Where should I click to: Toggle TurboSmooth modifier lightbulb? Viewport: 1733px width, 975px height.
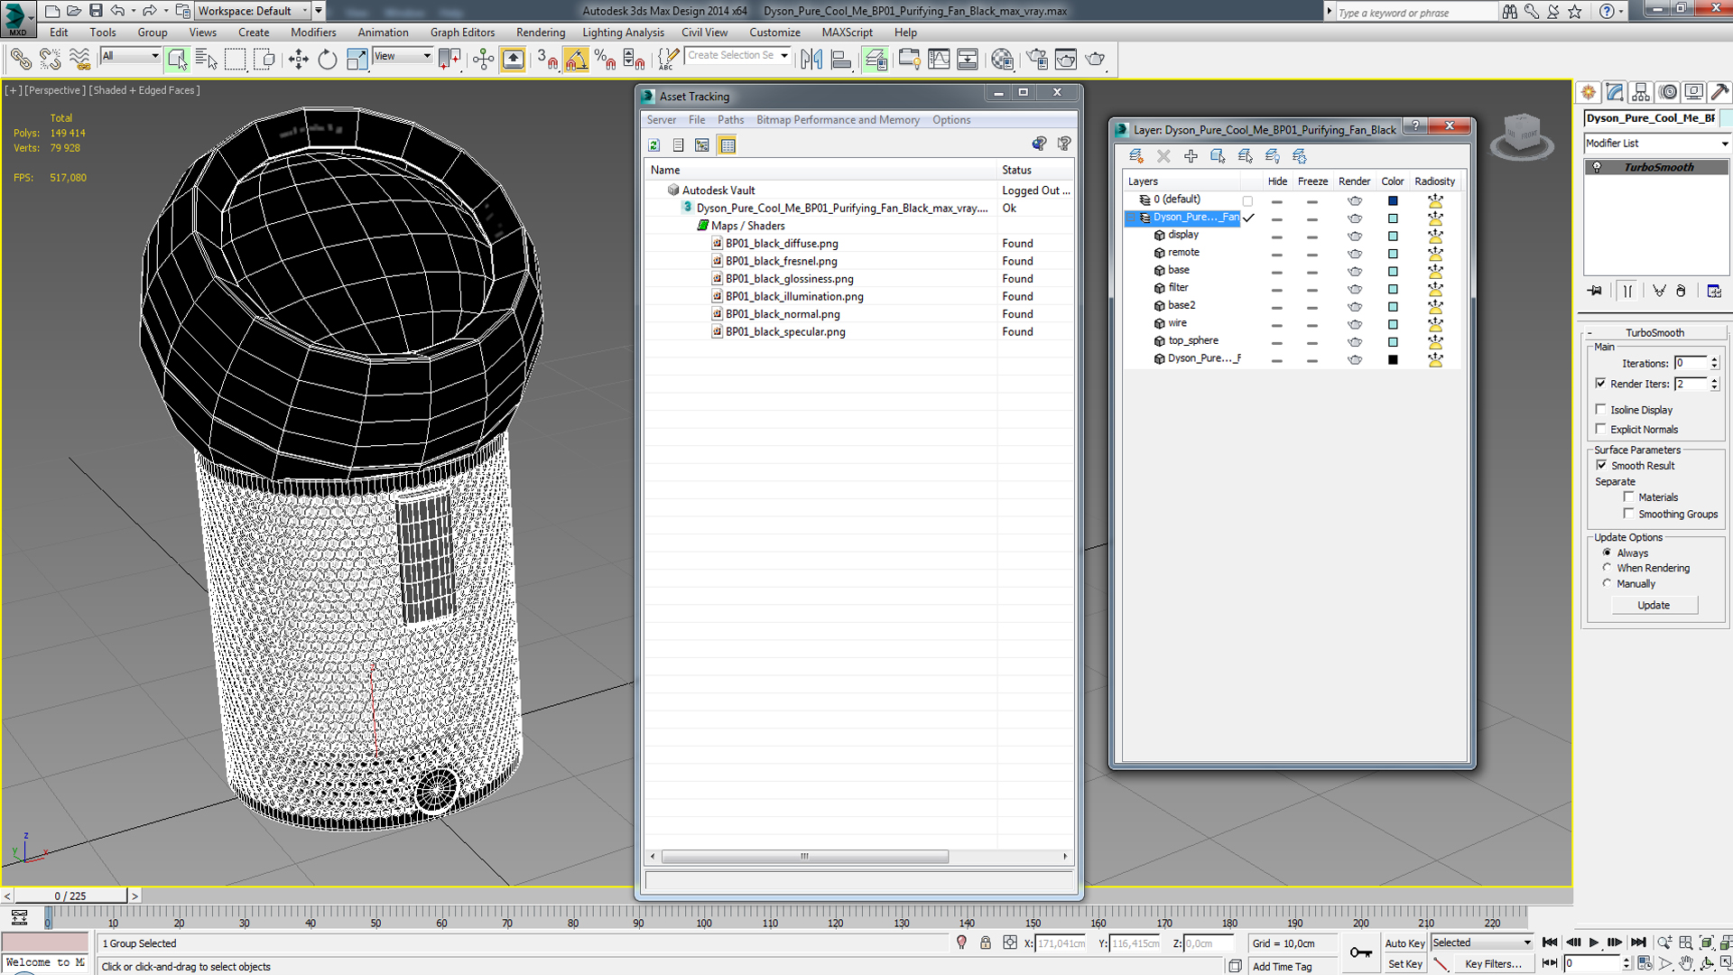1597,167
